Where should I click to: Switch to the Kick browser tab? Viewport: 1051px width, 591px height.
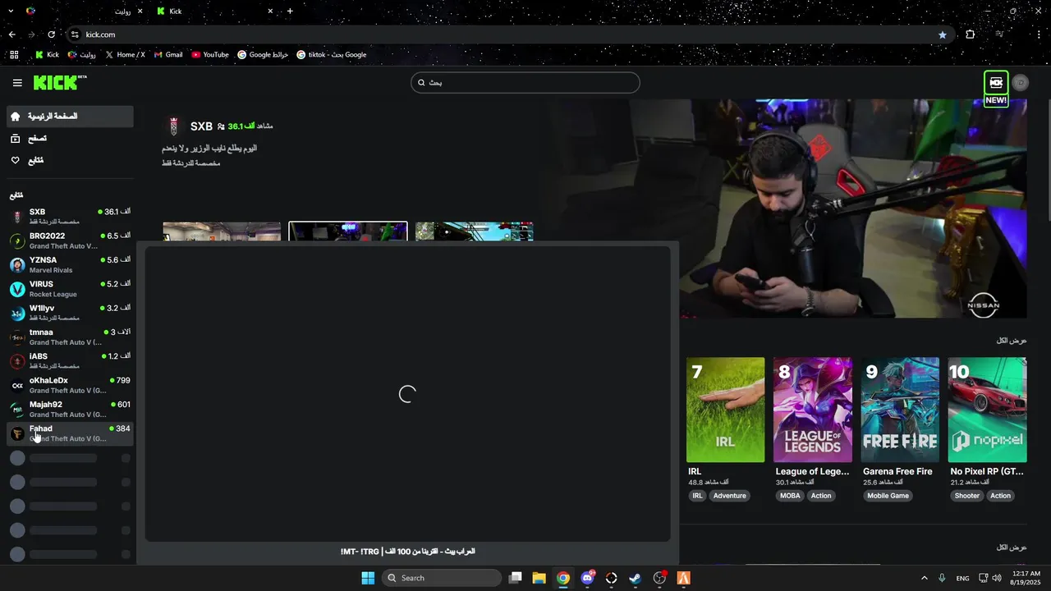215,11
